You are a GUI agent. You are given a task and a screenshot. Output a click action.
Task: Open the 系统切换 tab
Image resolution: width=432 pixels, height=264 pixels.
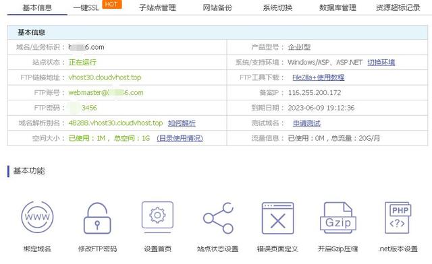(x=277, y=7)
